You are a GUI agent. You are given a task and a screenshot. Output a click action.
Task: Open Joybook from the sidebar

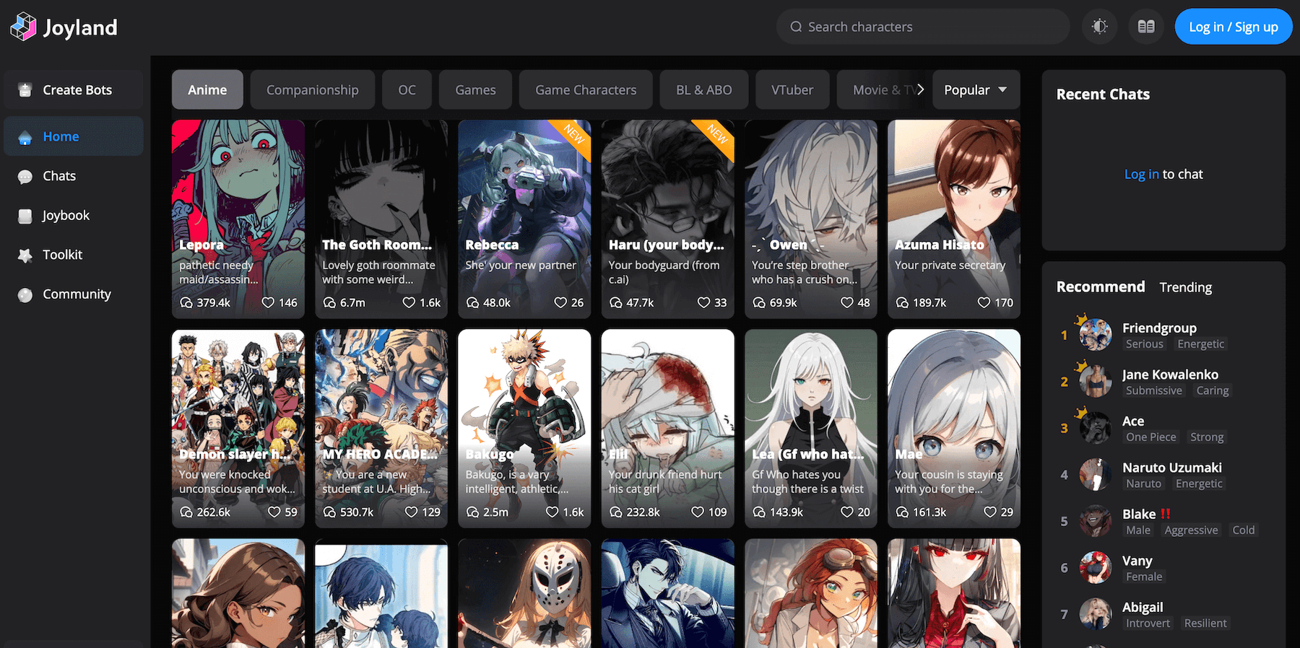74,215
